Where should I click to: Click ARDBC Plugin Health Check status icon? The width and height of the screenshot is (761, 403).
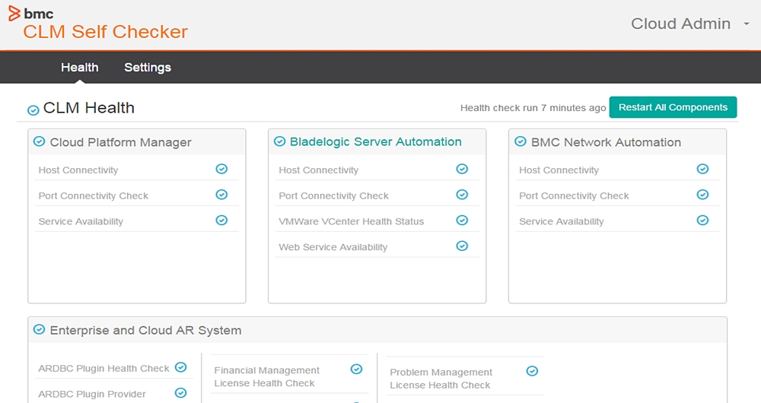[x=181, y=367]
